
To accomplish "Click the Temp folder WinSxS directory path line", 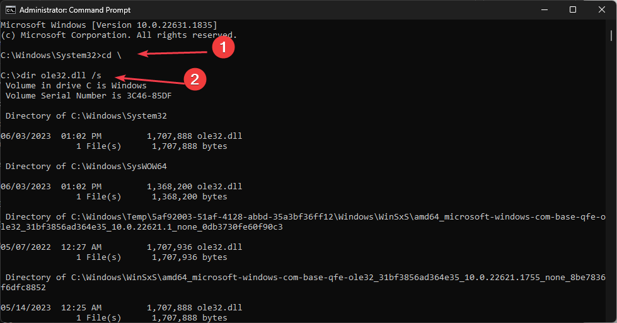I will click(x=303, y=217).
